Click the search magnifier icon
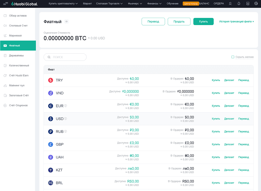The width and height of the screenshot is (261, 191). (49, 57)
